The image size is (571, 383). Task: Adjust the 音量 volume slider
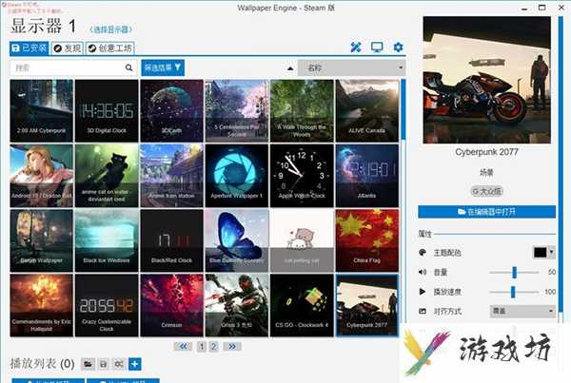coord(514,272)
